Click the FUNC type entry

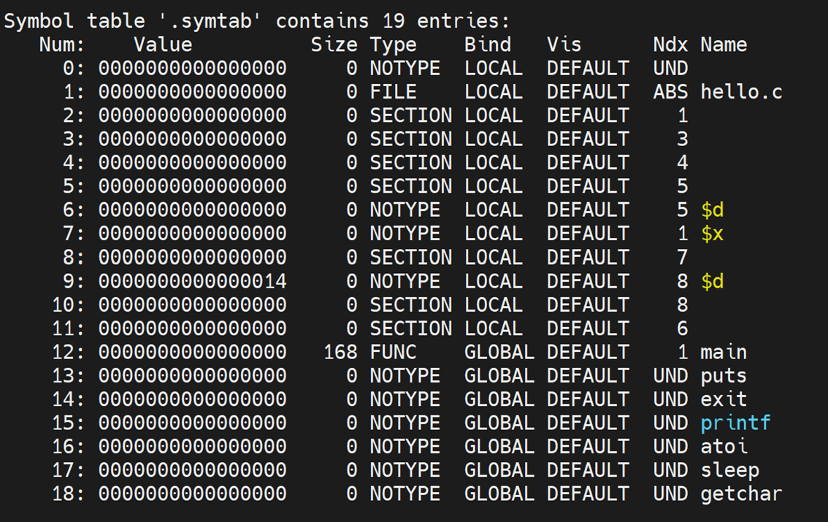tap(393, 353)
